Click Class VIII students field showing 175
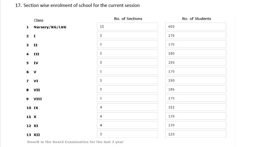This screenshot has height=147, width=275. tap(196, 98)
